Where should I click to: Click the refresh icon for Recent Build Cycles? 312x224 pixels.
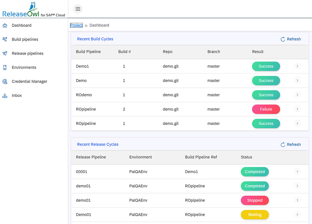(282, 39)
